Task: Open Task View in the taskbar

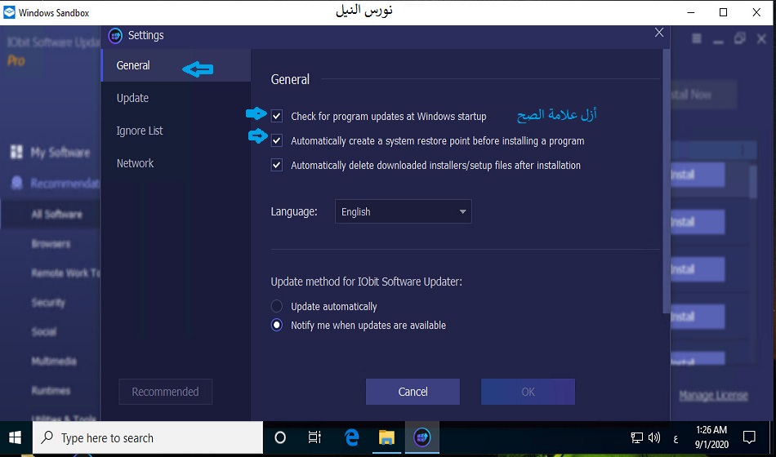Action: 314,438
